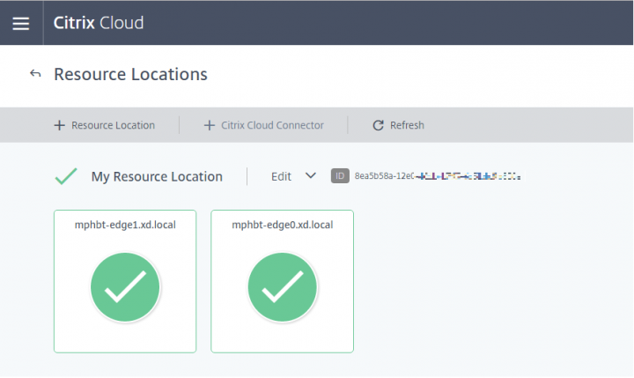Select the resource location ID string
Image resolution: width=634 pixels, height=378 pixels.
437,176
